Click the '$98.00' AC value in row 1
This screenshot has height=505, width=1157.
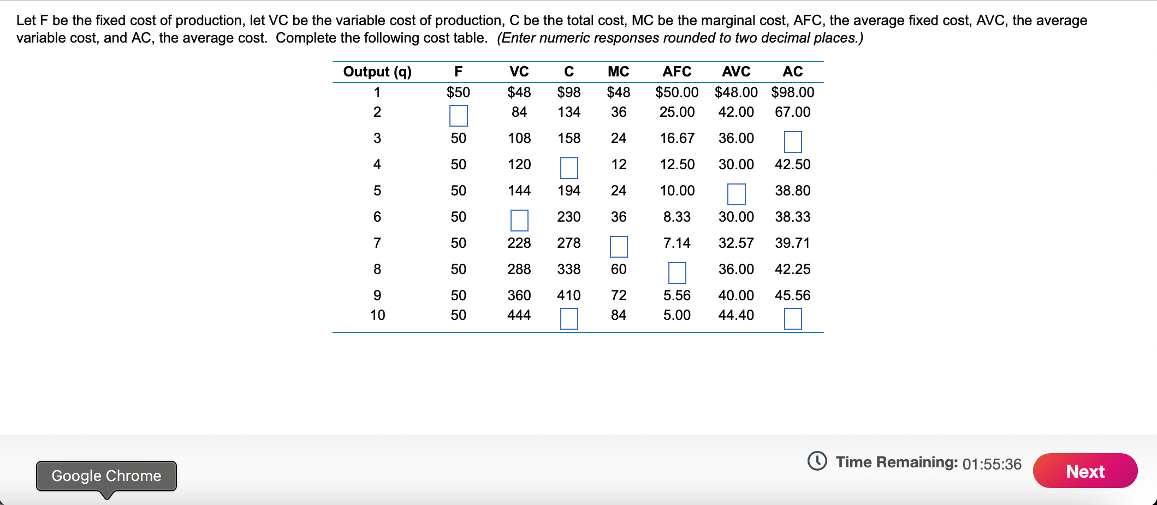pyautogui.click(x=793, y=92)
